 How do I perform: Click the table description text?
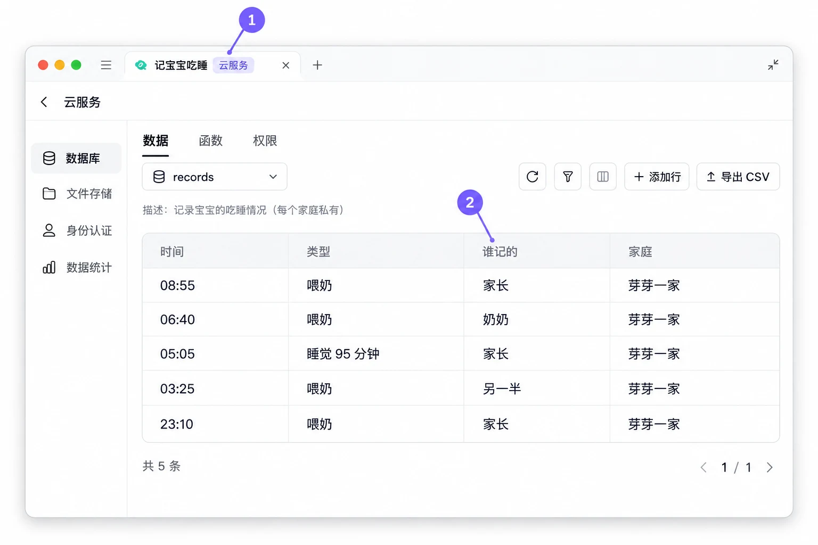[x=245, y=210]
